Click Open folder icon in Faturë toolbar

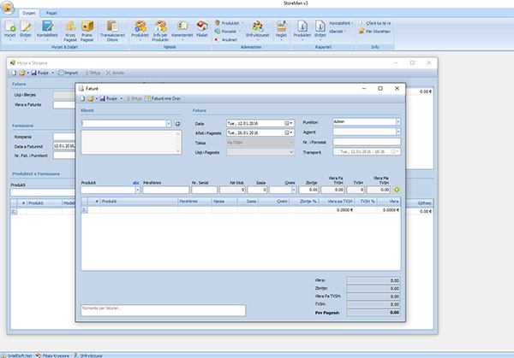pos(91,98)
